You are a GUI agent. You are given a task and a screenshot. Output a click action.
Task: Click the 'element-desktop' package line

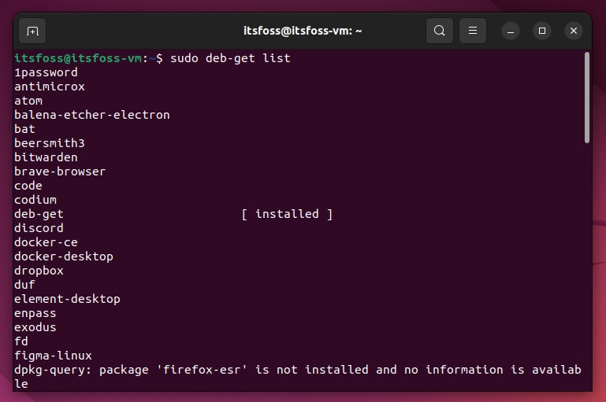coord(67,299)
